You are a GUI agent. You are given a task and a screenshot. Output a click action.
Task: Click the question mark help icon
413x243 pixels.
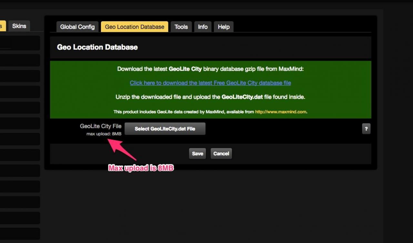(366, 129)
